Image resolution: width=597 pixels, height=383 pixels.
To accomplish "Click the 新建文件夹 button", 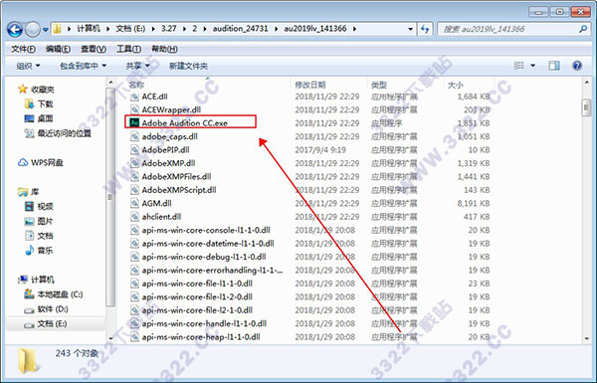I will point(188,66).
